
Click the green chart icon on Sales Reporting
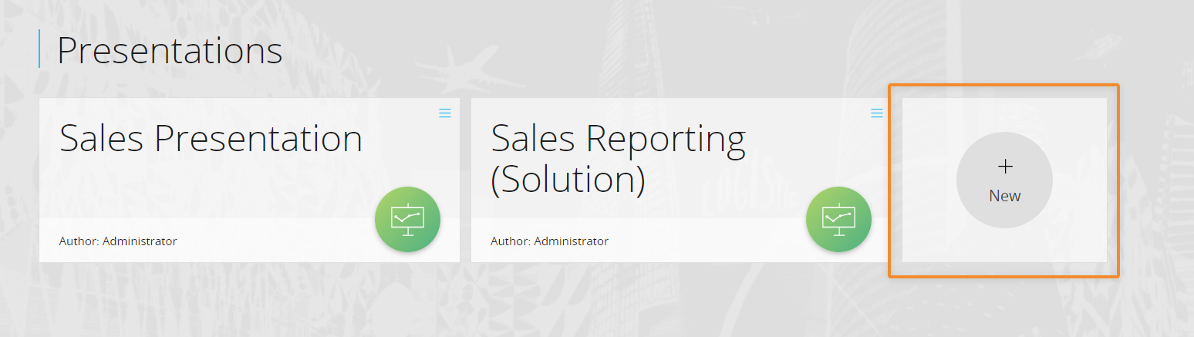838,219
